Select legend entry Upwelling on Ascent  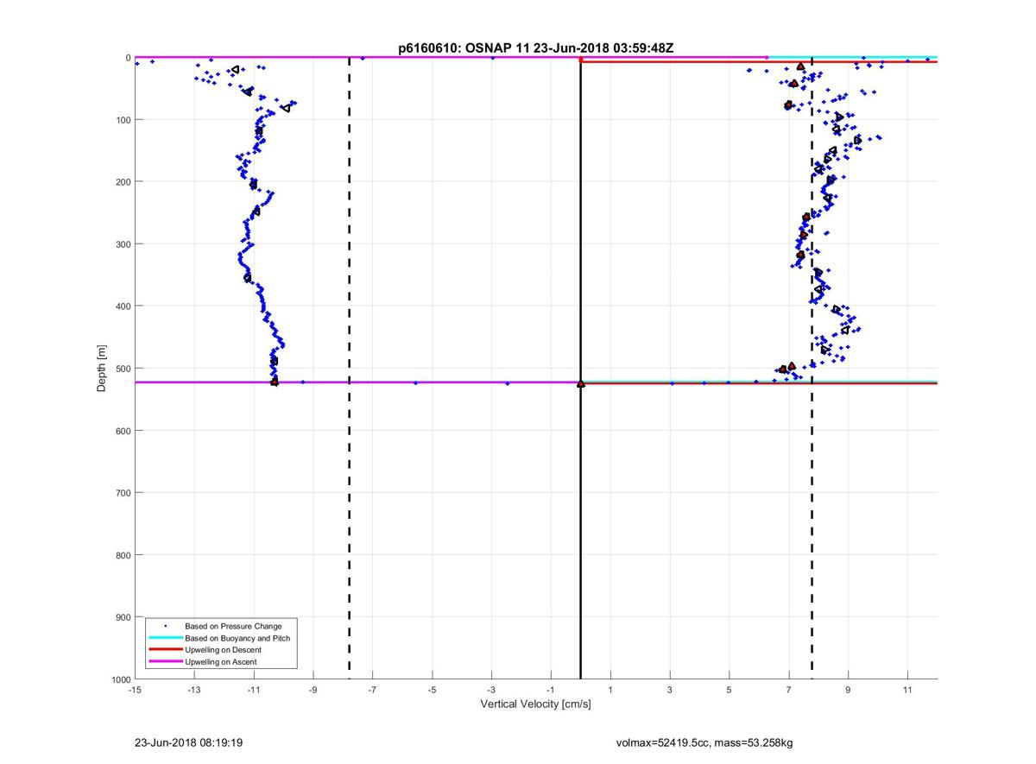[220, 661]
